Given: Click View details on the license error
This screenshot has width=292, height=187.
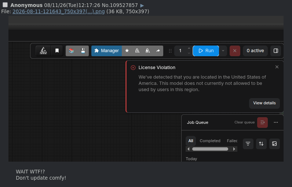Looking at the screenshot, I should point(264,103).
